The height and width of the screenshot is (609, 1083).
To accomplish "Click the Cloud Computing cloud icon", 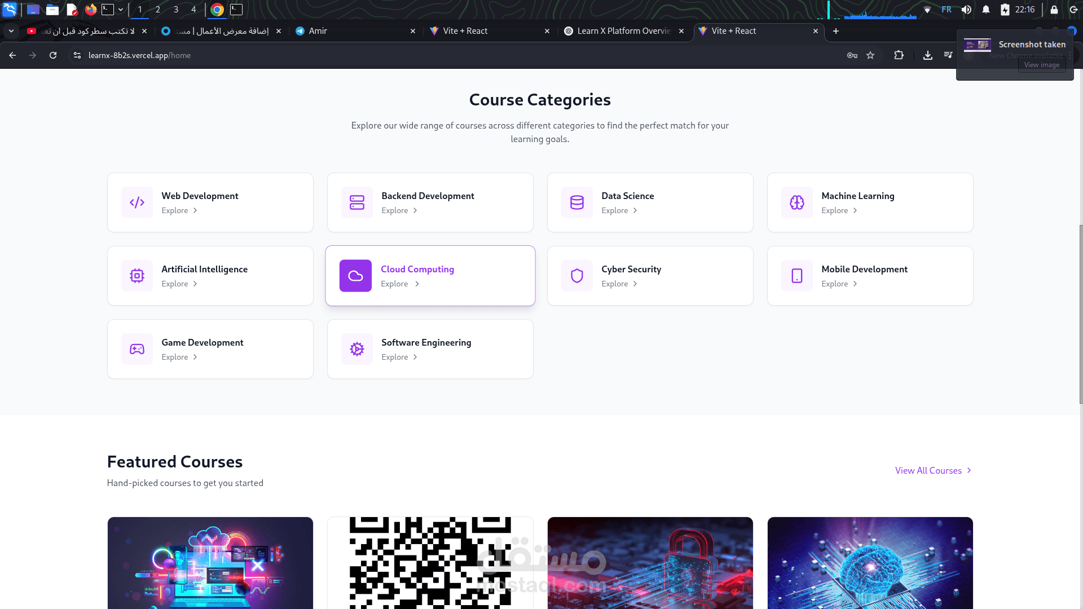I will pyautogui.click(x=355, y=276).
